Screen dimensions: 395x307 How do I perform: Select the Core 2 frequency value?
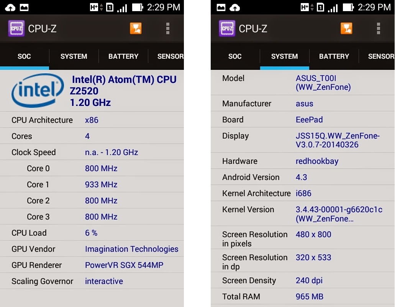tap(101, 201)
